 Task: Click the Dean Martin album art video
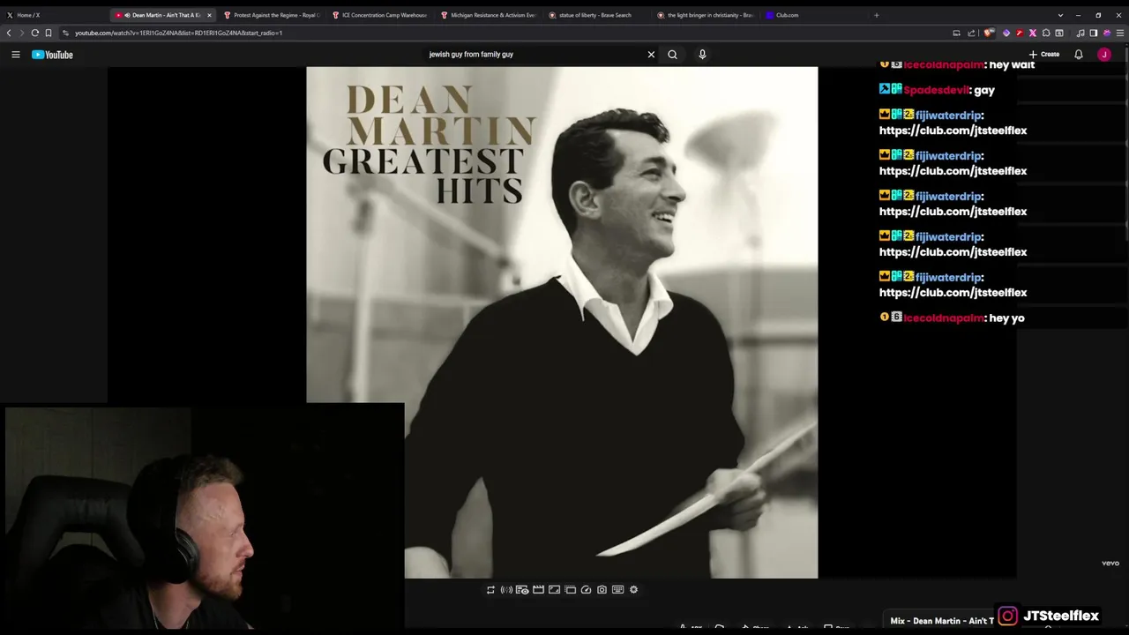(x=562, y=323)
